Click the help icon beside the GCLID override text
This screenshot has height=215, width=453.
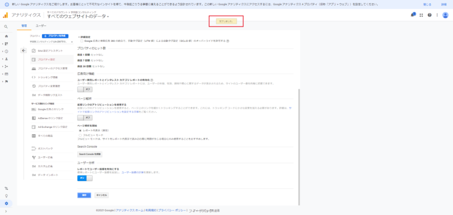pyautogui.click(x=228, y=41)
